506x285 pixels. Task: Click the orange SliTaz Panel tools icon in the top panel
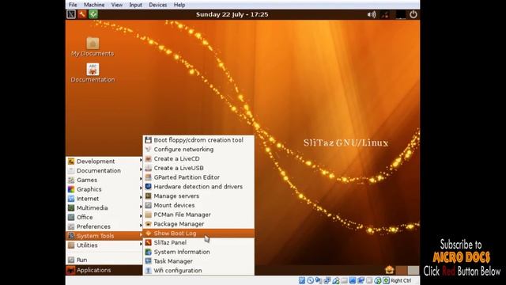tap(82, 14)
